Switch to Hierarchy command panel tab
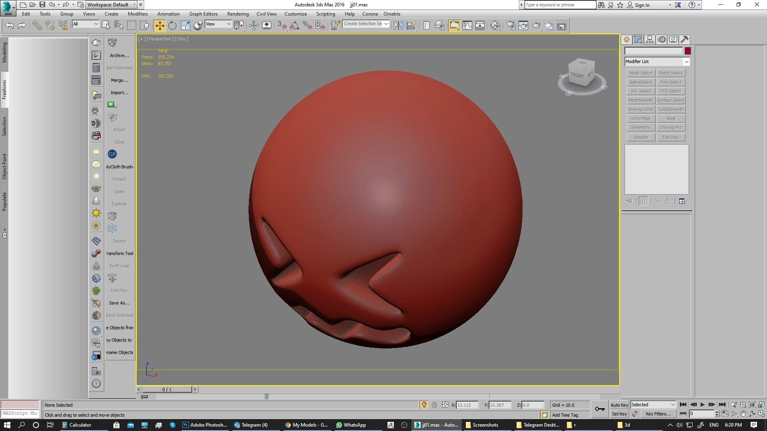Screen dimensions: 767x431 (x=650, y=40)
